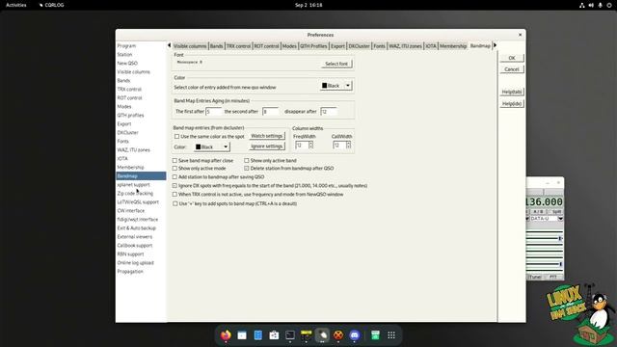Screen dimensions: 617x347
Task: Open Discord from the dock
Action: point(354,335)
